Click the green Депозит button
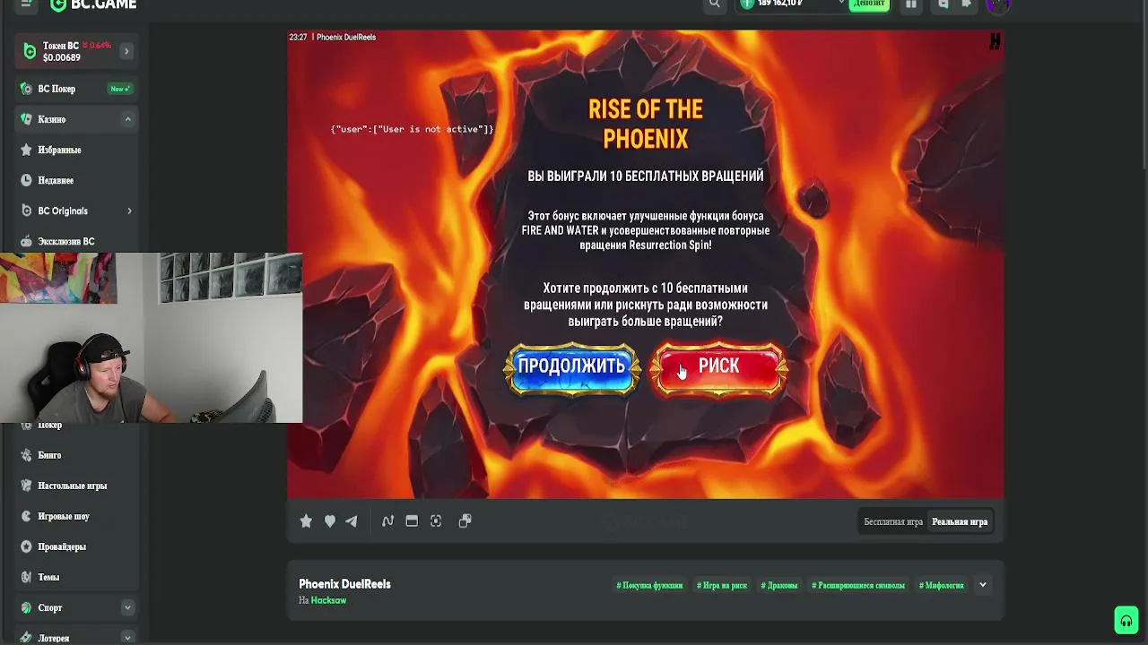 click(868, 4)
